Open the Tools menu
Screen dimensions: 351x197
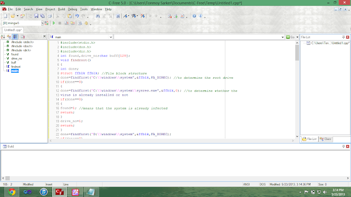[x=84, y=9]
